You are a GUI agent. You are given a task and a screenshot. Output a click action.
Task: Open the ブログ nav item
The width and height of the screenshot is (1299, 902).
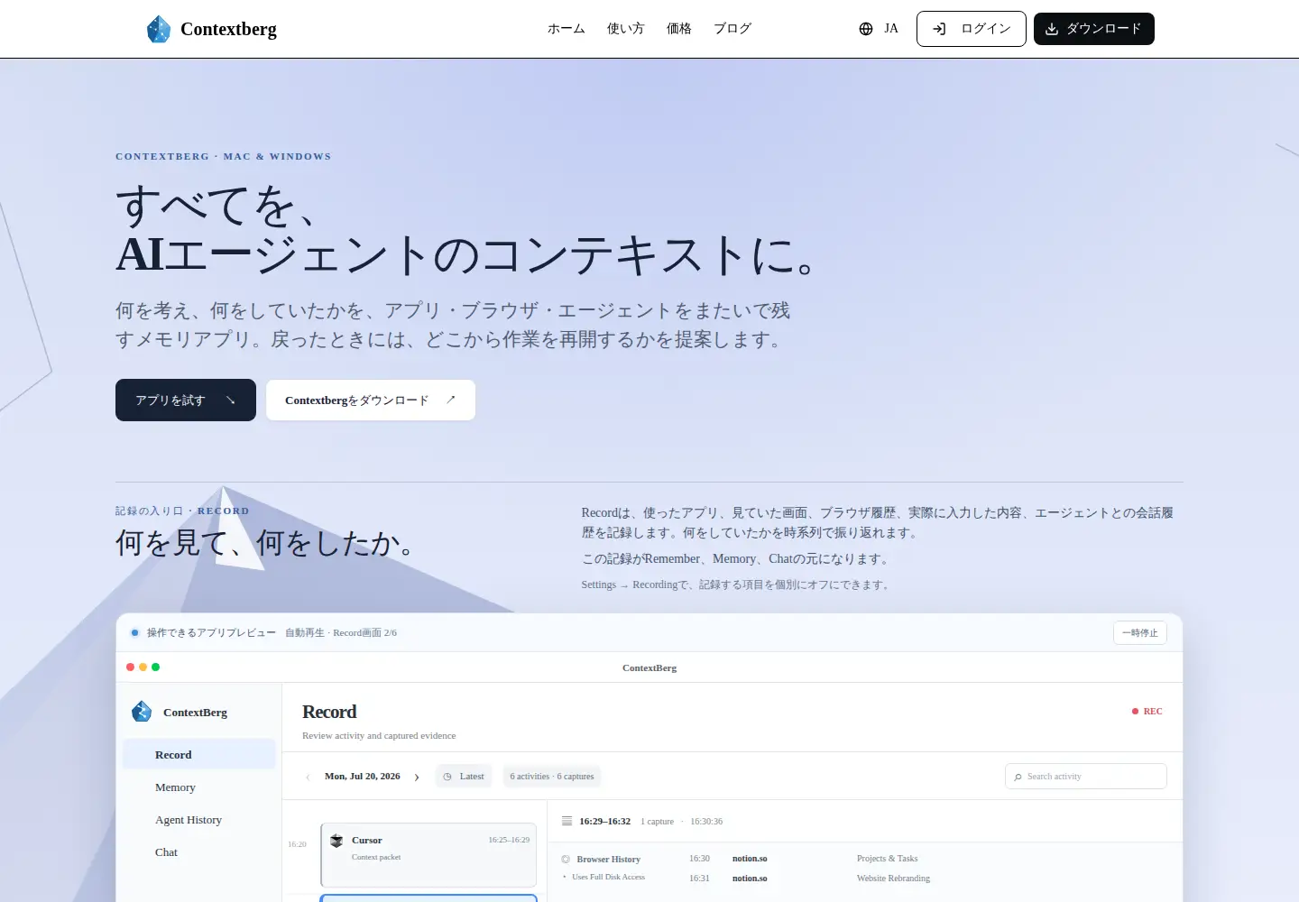[x=732, y=29]
